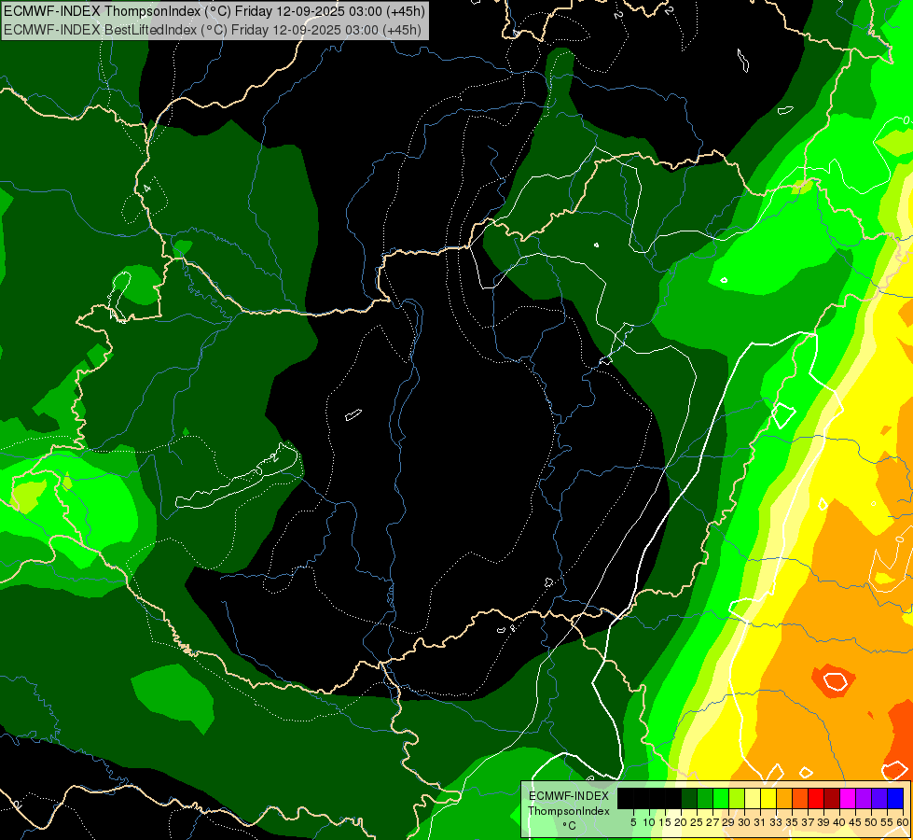Click the °C unit label in the legend
This screenshot has width=913, height=840.
(x=569, y=825)
